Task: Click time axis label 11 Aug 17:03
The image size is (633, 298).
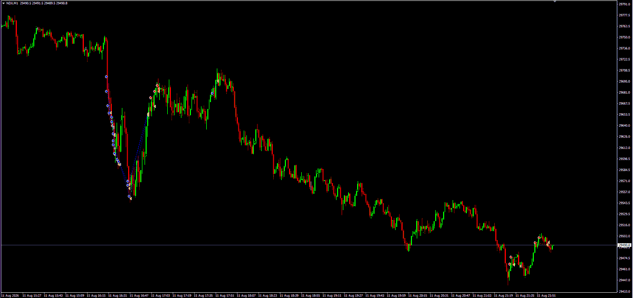Action: tap(161, 295)
